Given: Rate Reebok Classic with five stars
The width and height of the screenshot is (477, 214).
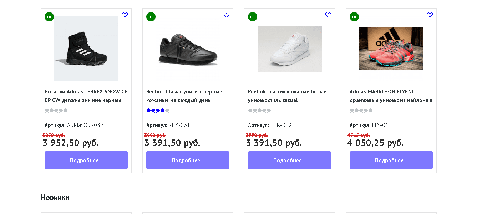Looking at the screenshot, I should tap(168, 111).
